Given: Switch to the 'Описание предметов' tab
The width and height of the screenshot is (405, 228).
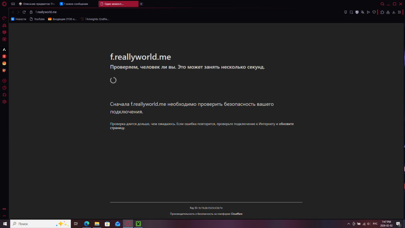Looking at the screenshot, I should 37,4.
